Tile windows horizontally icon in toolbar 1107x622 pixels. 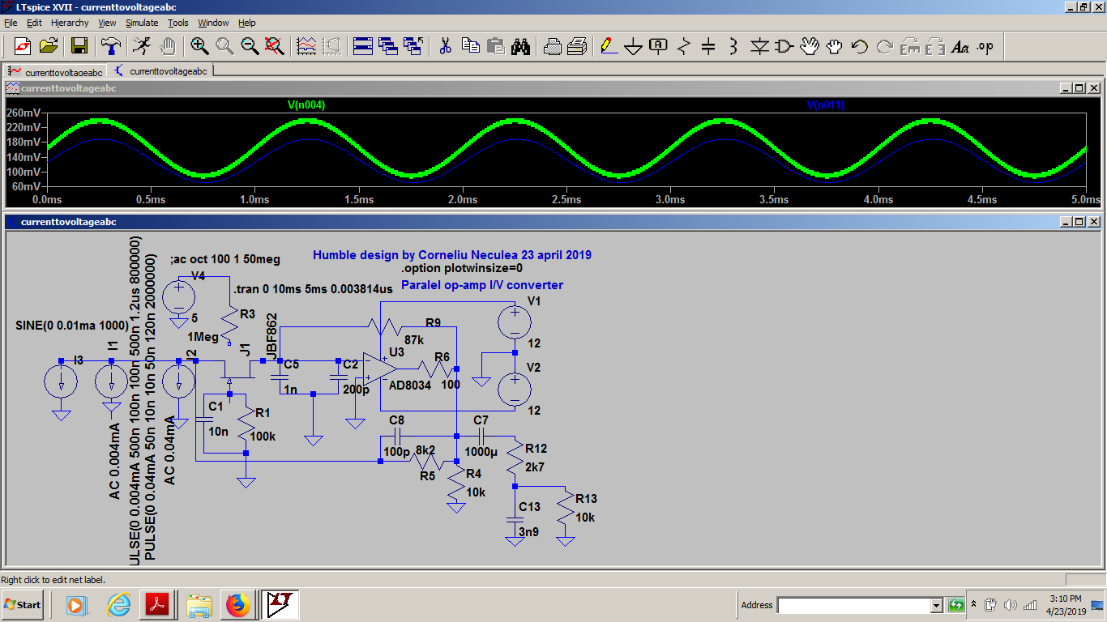[x=363, y=46]
